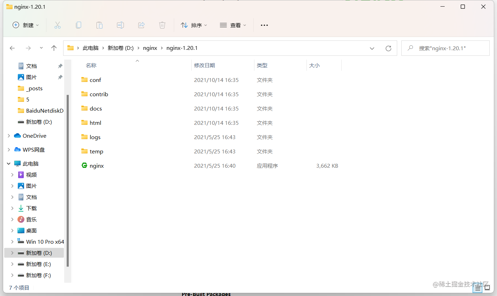
Task: Click the Cut scissors icon in toolbar
Action: pyautogui.click(x=58, y=25)
